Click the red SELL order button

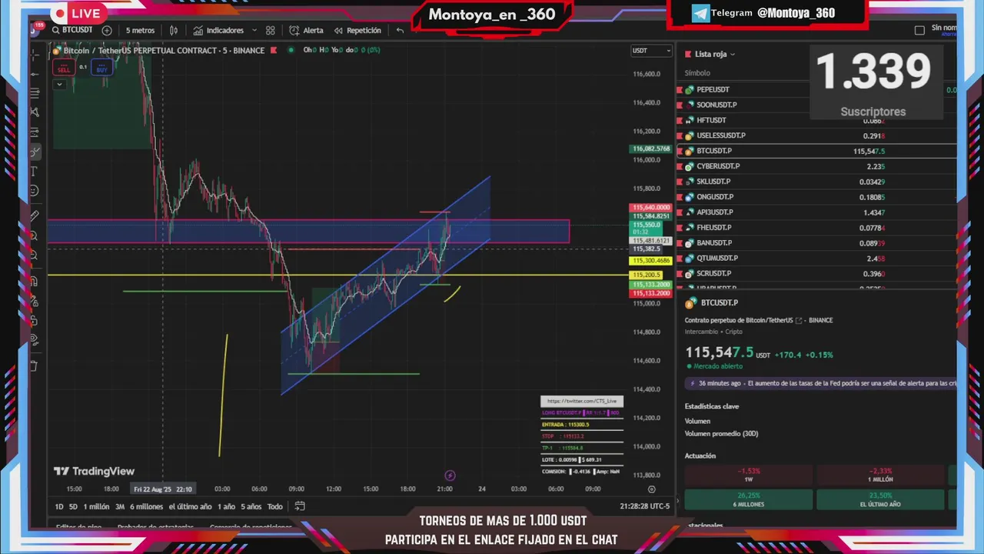pos(64,68)
